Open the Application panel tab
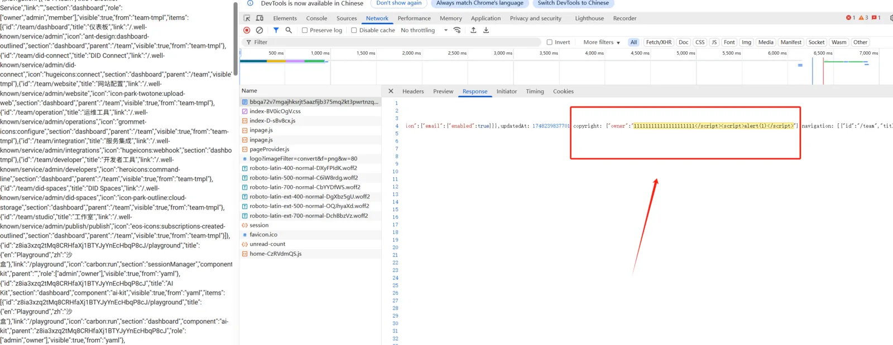This screenshot has width=893, height=345. point(486,18)
